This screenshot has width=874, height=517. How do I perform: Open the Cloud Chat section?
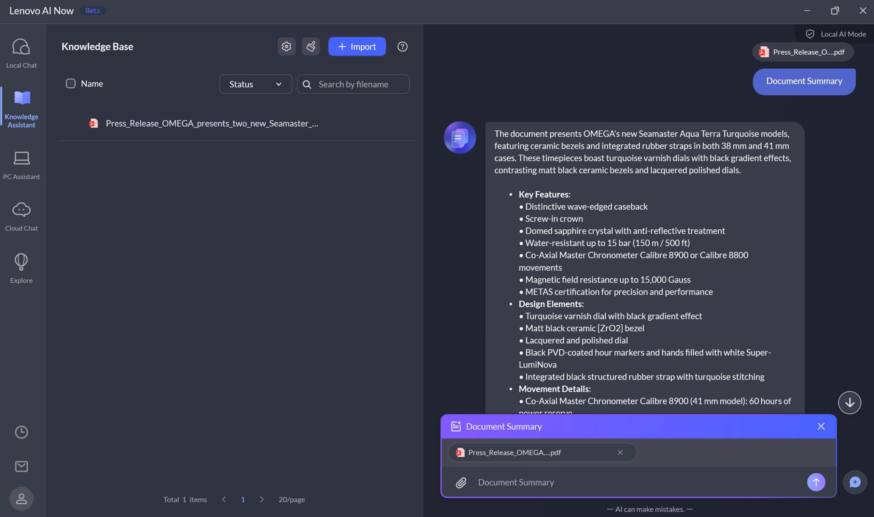click(x=21, y=216)
